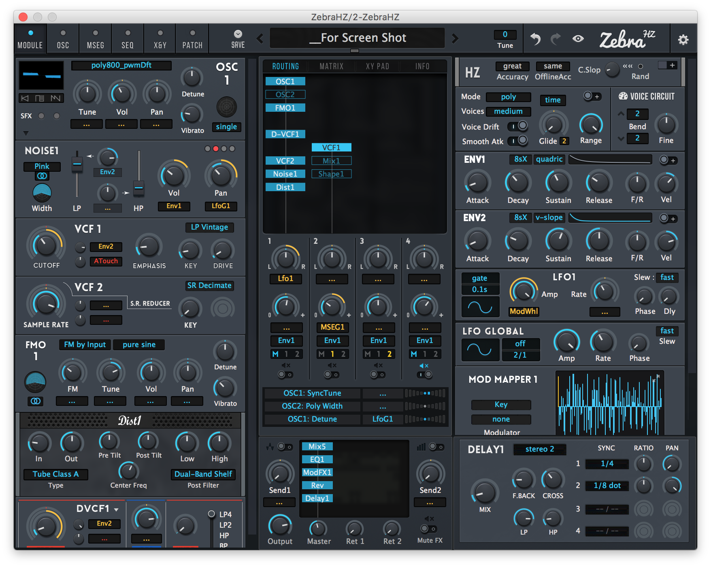
Task: Click the Voice Circuit palette icon
Action: pyautogui.click(x=623, y=96)
